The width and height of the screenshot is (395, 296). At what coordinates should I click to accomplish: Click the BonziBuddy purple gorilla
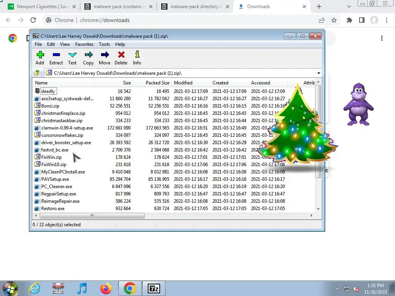(358, 104)
